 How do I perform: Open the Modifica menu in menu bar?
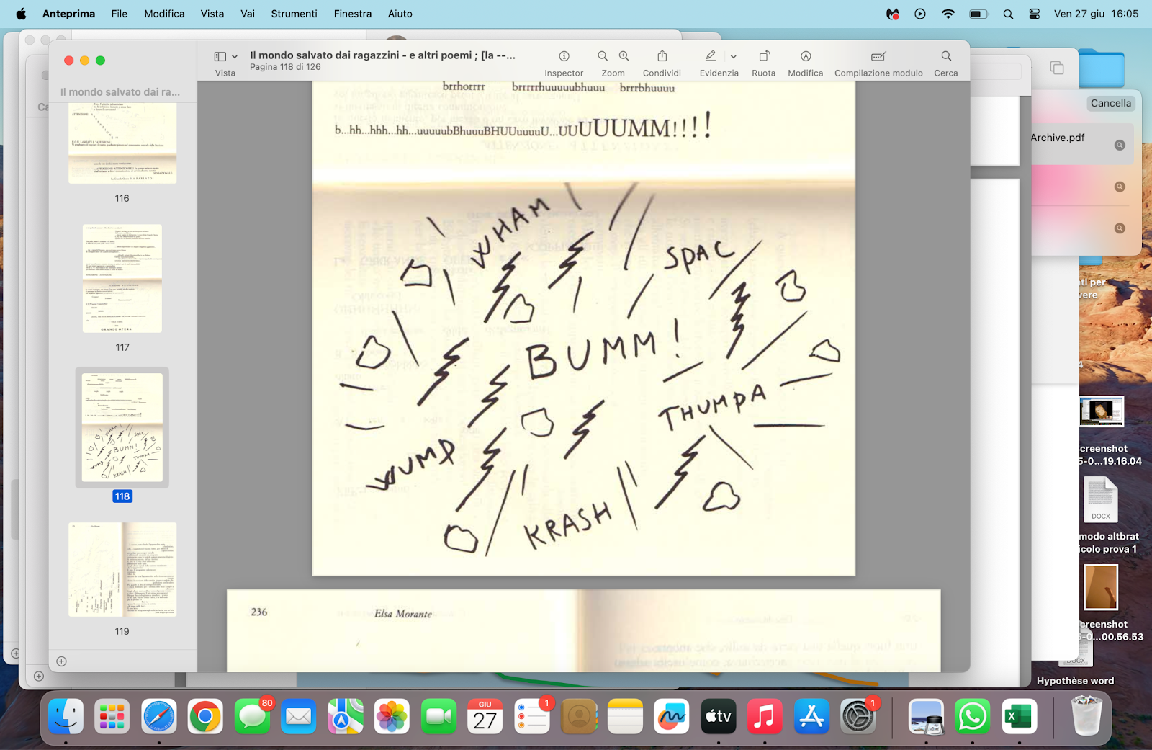point(164,14)
